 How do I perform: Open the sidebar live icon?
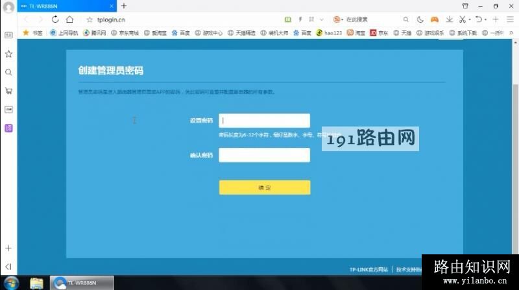click(8, 109)
